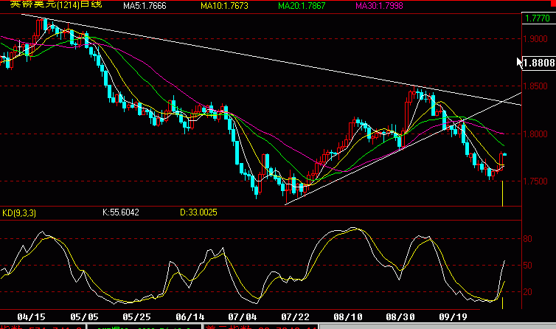The image size is (556, 329).
Task: Click the D:33.0025 value
Action: [198, 212]
